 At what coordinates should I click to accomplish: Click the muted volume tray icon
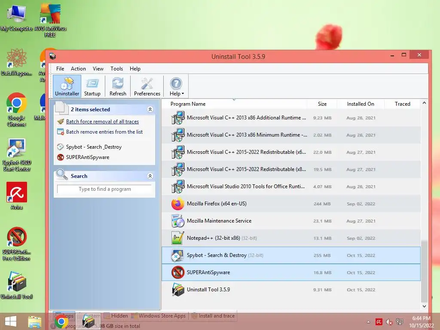coord(389,322)
